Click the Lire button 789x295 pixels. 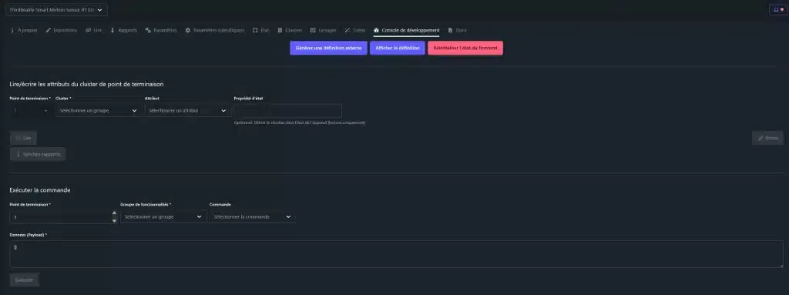(23, 137)
